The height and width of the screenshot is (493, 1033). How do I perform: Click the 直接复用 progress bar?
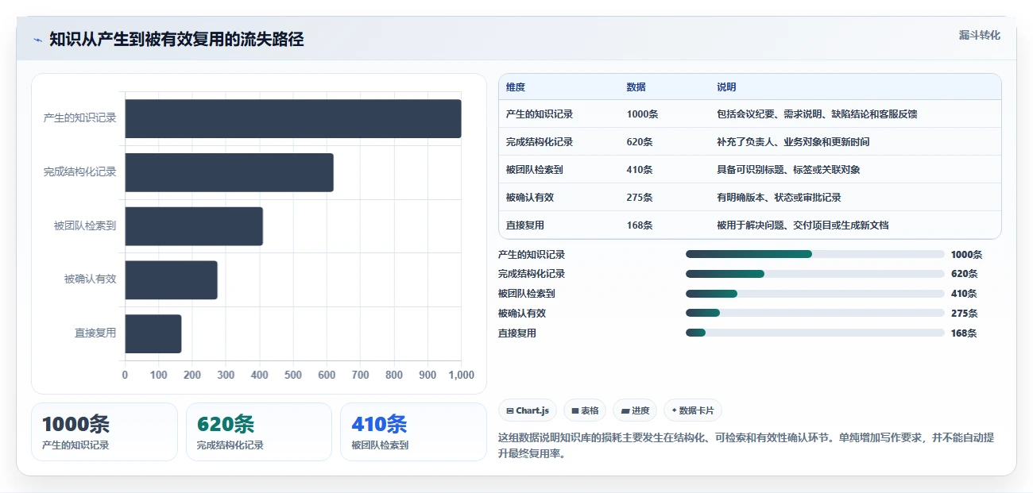(x=814, y=333)
